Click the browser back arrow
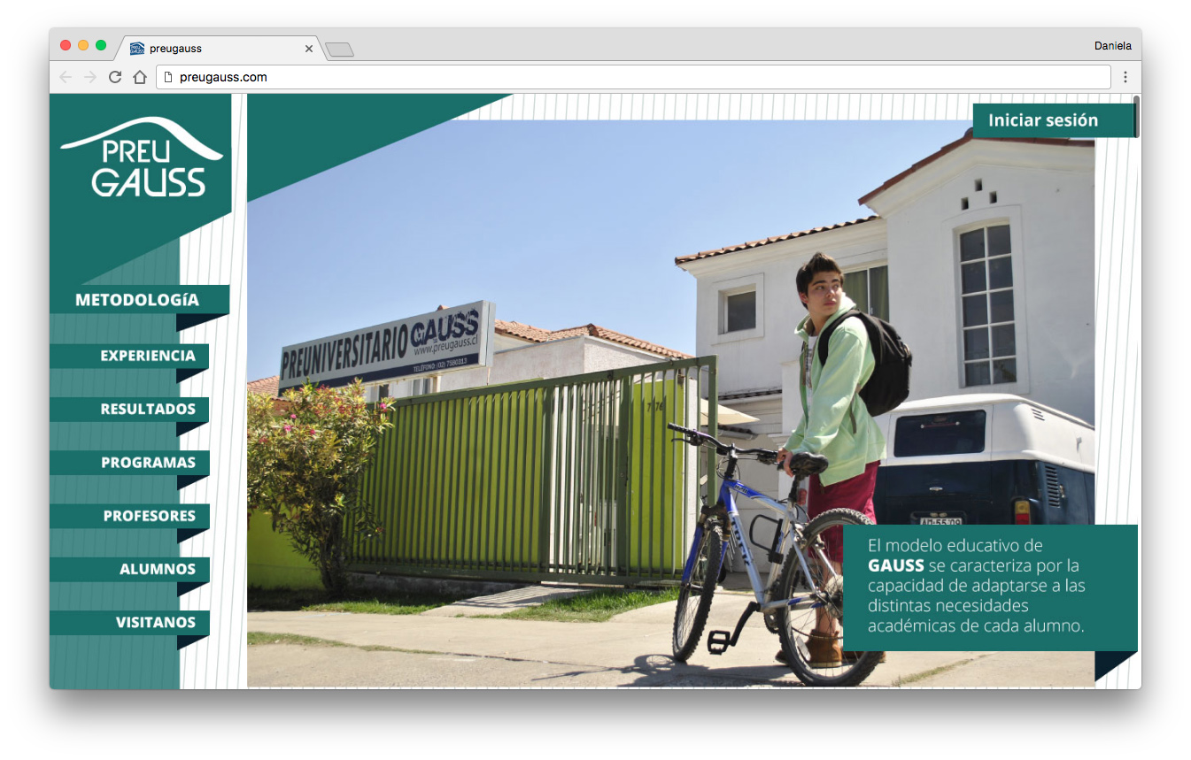Screen dimensions: 1191x760 [66, 77]
